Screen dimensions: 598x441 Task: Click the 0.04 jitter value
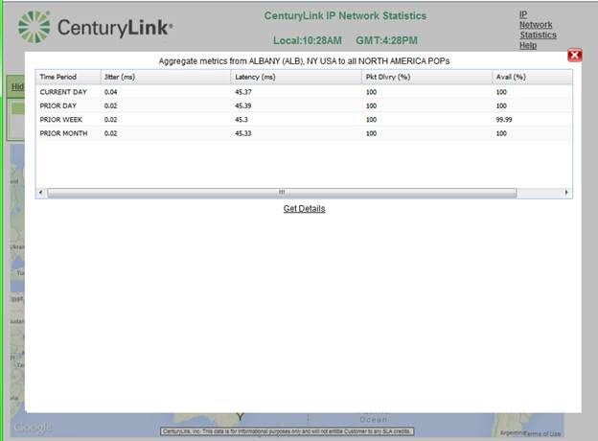tap(110, 92)
